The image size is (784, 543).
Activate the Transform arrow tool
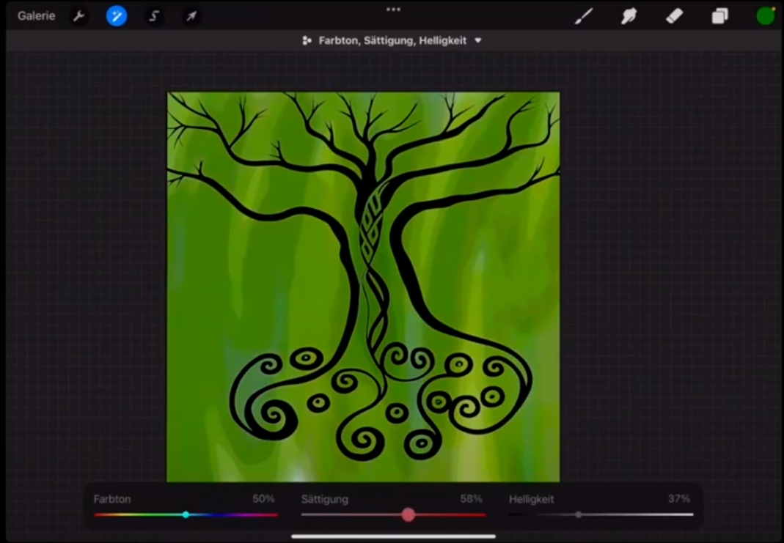pyautogui.click(x=191, y=16)
